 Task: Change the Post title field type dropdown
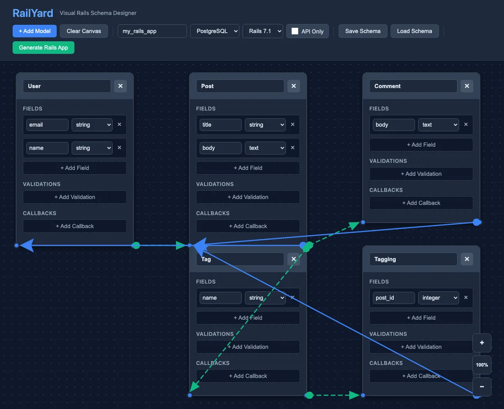[x=265, y=125]
